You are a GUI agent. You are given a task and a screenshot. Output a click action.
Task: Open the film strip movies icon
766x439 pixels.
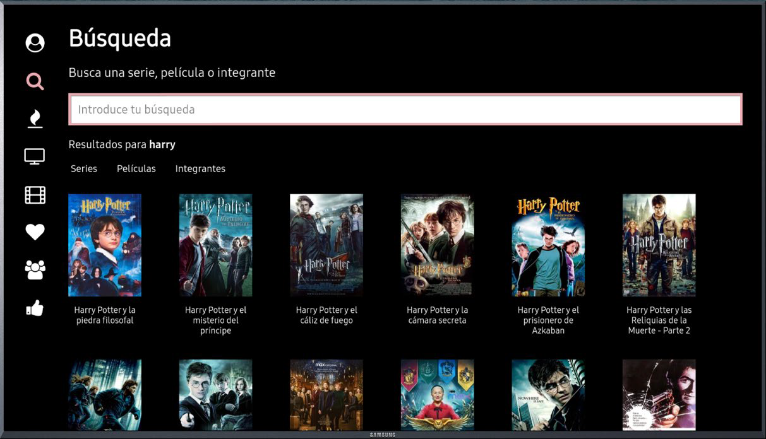click(35, 195)
